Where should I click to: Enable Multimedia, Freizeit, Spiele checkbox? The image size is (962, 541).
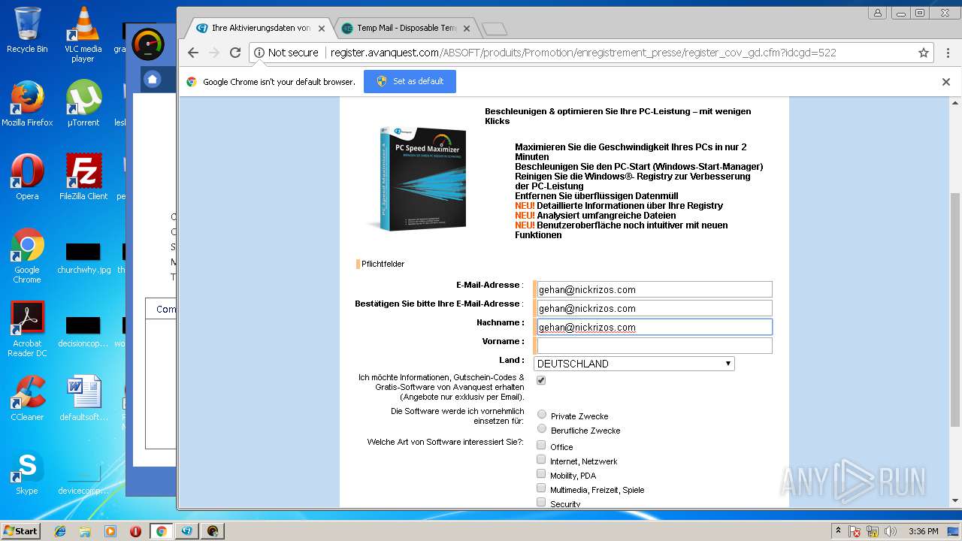541,488
